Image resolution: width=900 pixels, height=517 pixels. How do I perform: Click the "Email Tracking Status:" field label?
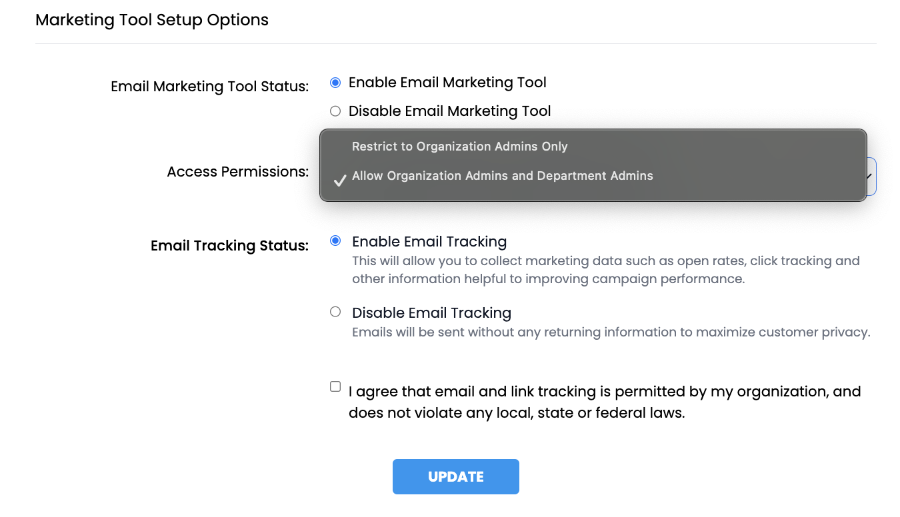(x=229, y=246)
